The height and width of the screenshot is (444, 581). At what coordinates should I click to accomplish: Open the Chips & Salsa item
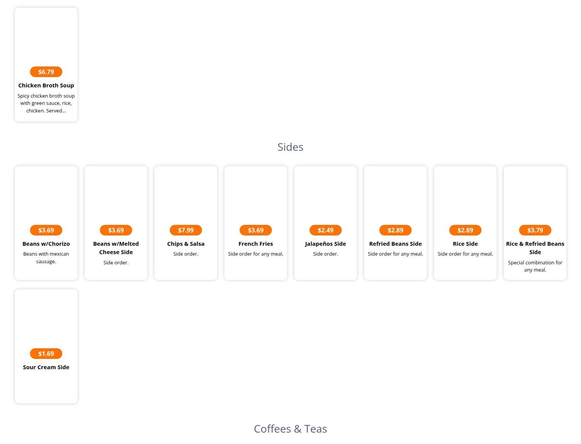point(186,244)
